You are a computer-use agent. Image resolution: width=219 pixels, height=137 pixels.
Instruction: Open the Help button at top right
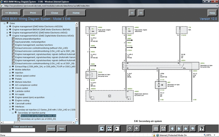(x=212, y=13)
